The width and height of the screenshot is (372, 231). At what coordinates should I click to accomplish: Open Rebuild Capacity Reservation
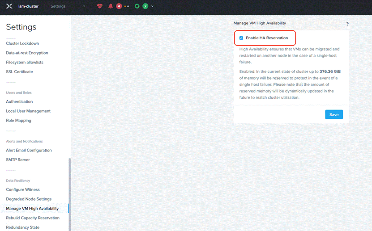click(33, 218)
